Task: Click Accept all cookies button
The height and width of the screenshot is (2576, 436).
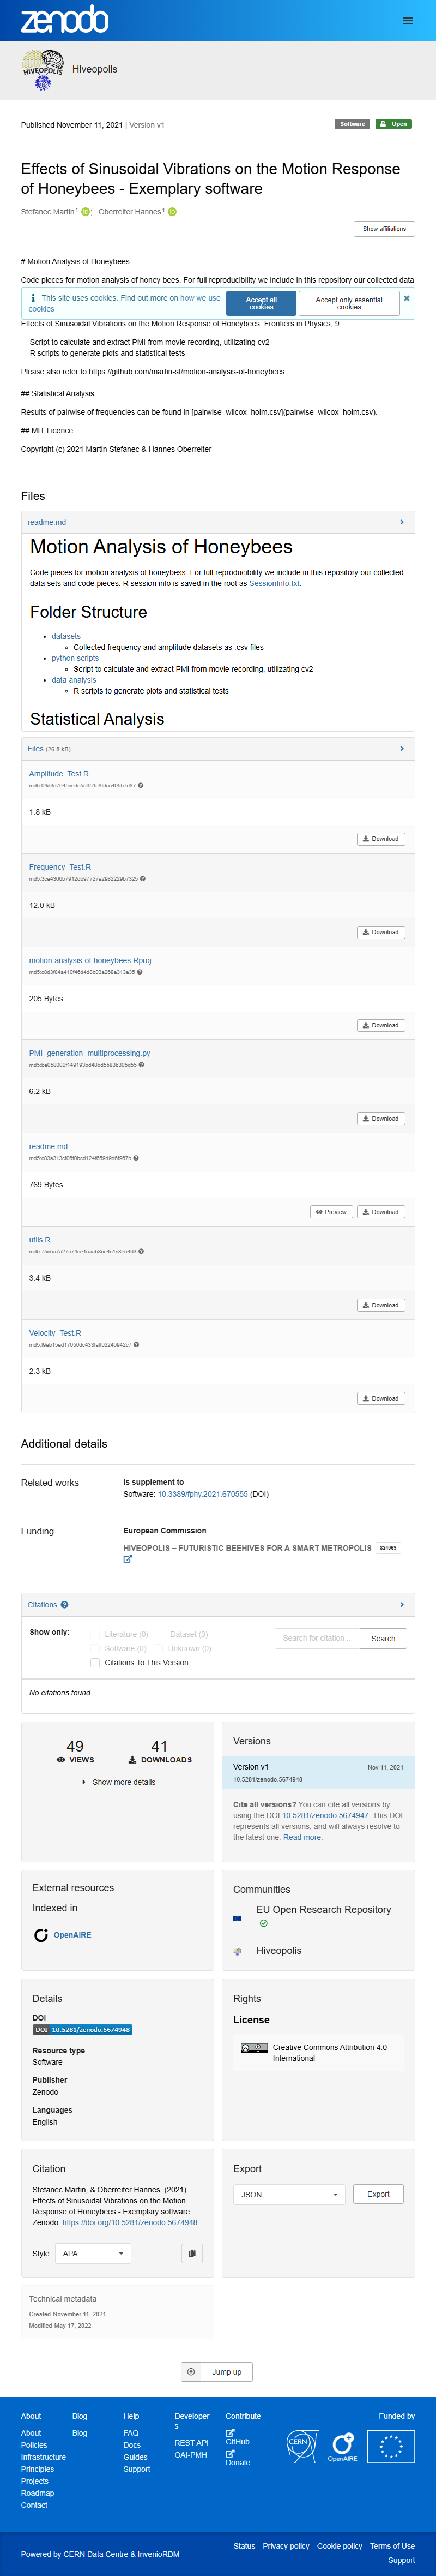Action: point(262,303)
